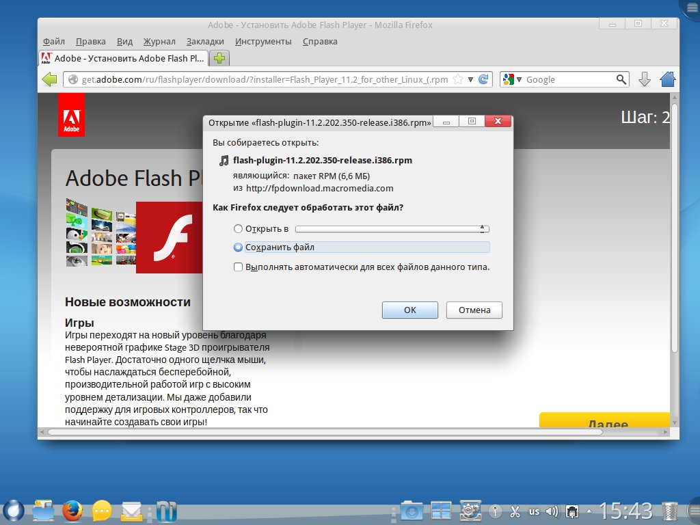Click the 'Шаг: 2' step text
The width and height of the screenshot is (700, 525).
click(x=645, y=118)
